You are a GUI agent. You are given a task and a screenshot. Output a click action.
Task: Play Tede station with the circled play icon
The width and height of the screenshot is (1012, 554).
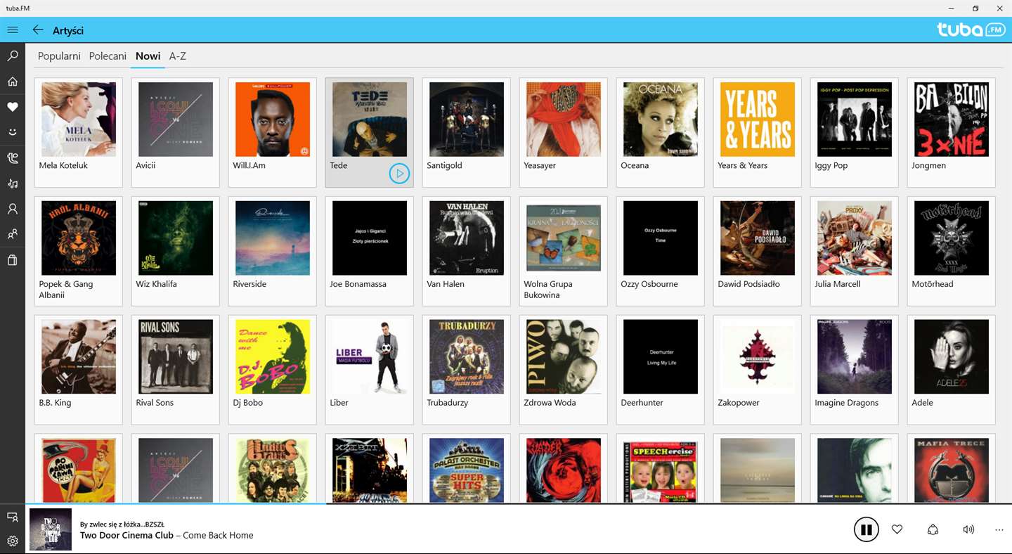[399, 173]
